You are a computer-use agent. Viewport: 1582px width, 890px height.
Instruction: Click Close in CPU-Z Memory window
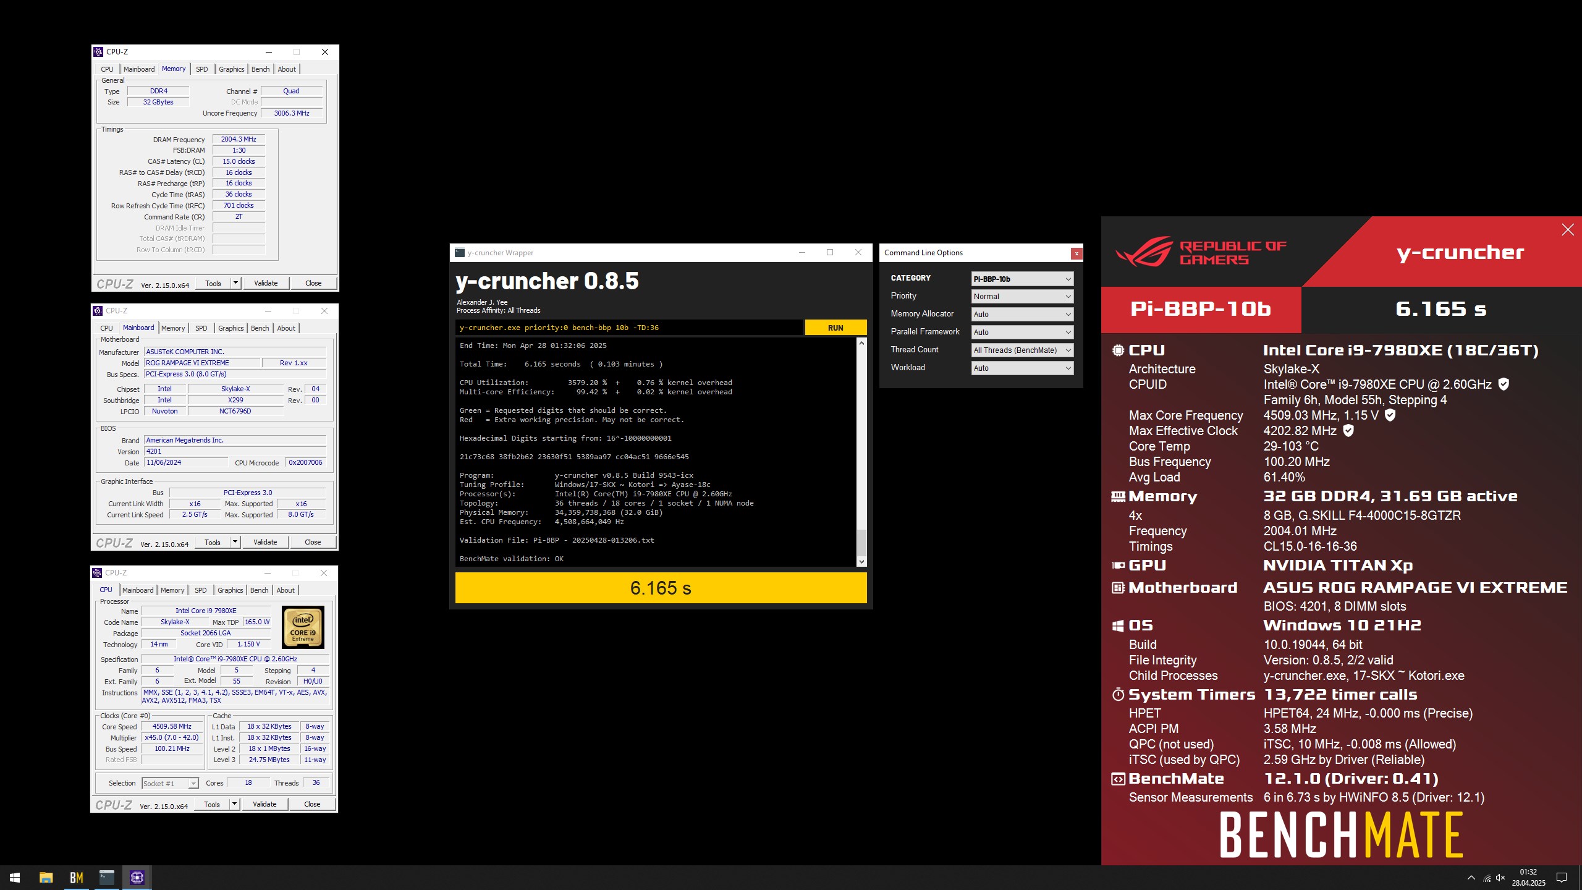313,283
